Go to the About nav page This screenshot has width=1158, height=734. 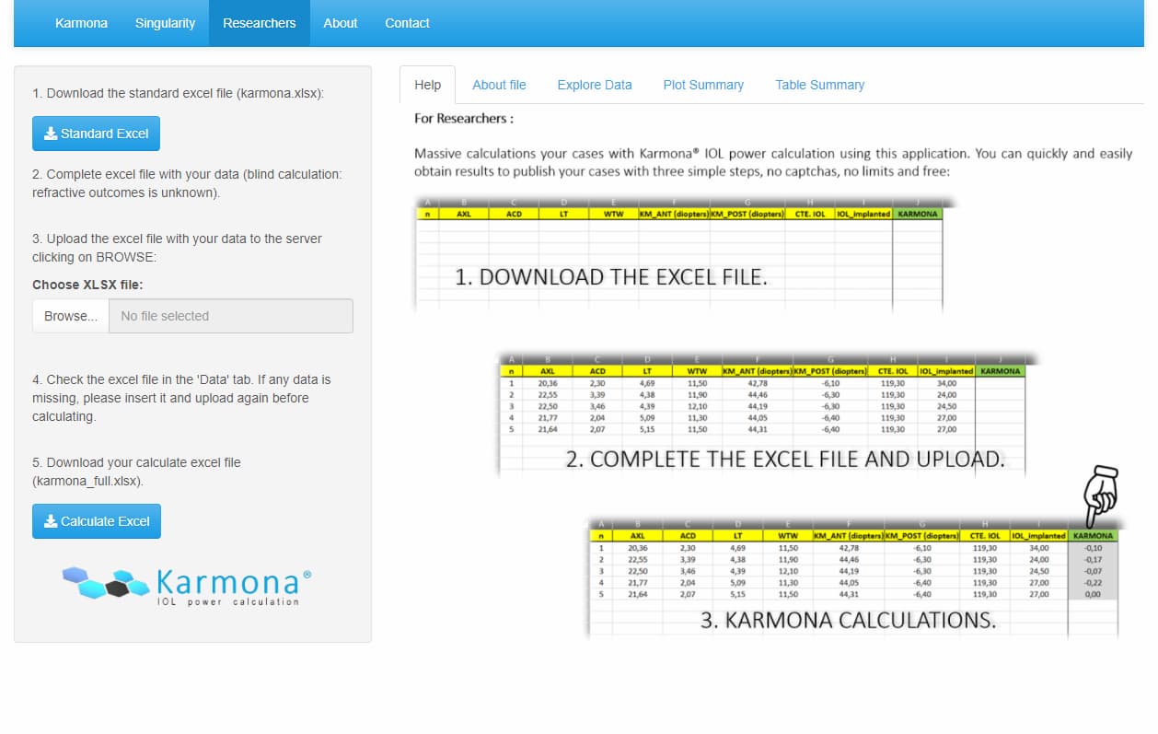(x=341, y=23)
